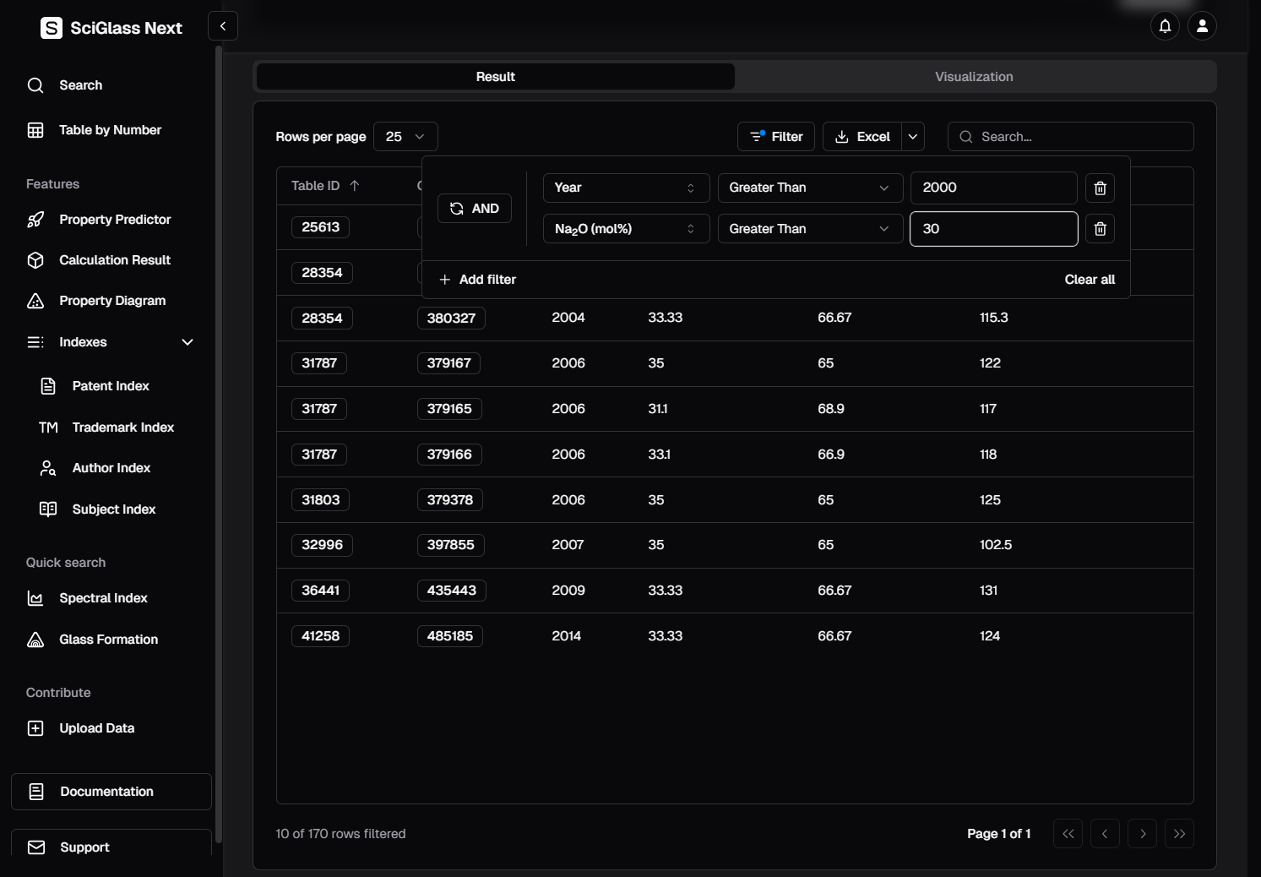The height and width of the screenshot is (877, 1261).
Task: Open Table ID 41258 link
Action: 320,636
